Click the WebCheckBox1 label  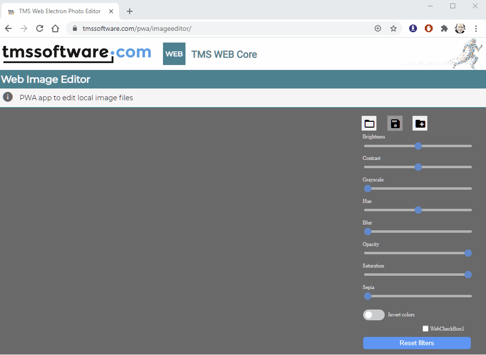pos(447,329)
